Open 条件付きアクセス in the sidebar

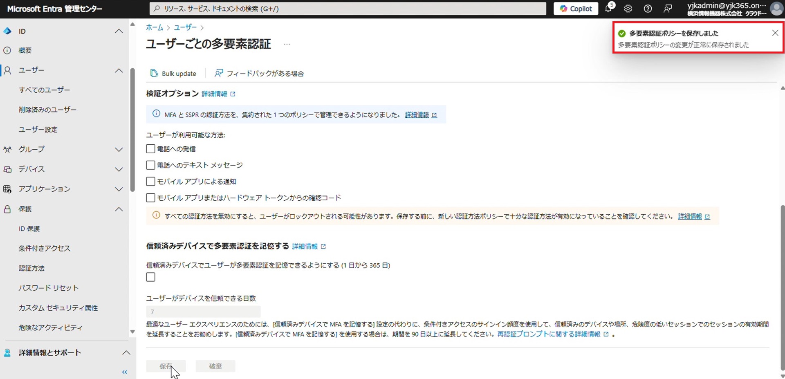coord(45,248)
